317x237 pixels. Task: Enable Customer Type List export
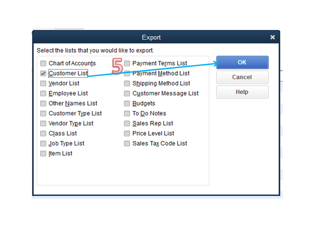pos(43,114)
